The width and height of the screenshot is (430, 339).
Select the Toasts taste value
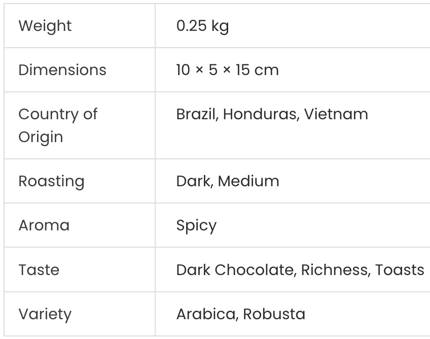400,270
